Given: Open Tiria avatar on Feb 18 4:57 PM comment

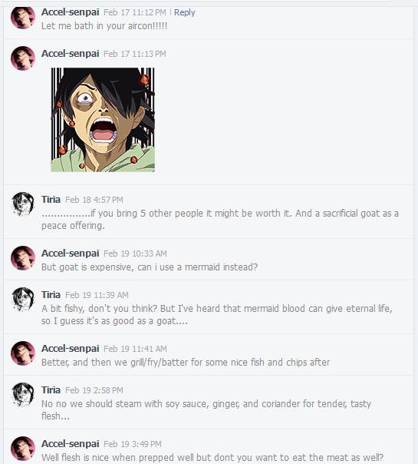Looking at the screenshot, I should (x=23, y=204).
